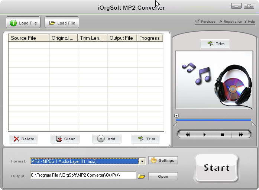Click the Source File column header
259x190 pixels.
pyautogui.click(x=29, y=38)
